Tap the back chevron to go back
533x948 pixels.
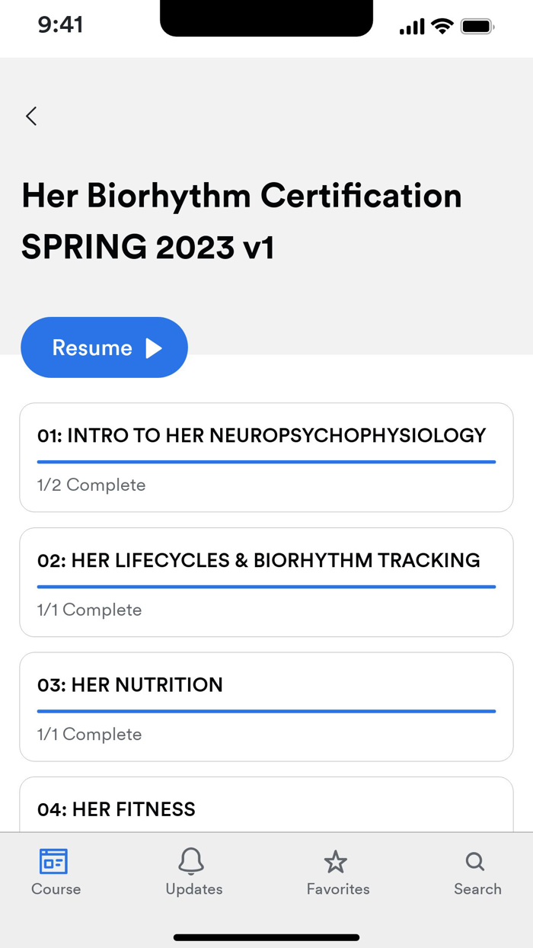pos(31,116)
